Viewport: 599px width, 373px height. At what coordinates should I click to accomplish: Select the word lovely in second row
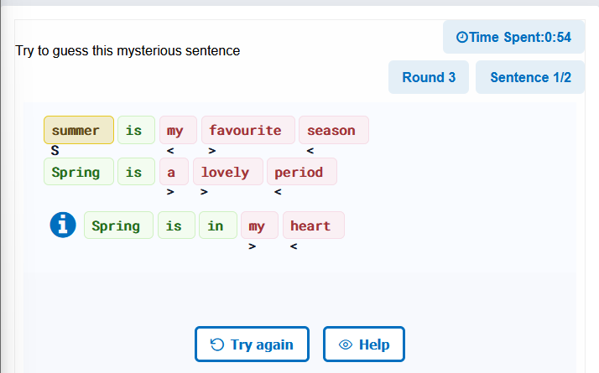(x=228, y=172)
